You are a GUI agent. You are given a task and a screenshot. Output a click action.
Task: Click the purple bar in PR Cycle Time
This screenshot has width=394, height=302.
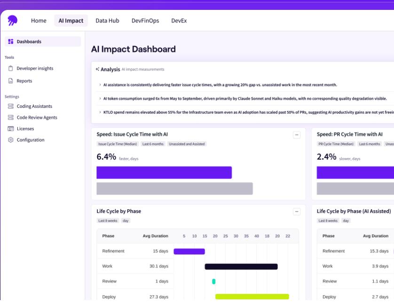355,173
